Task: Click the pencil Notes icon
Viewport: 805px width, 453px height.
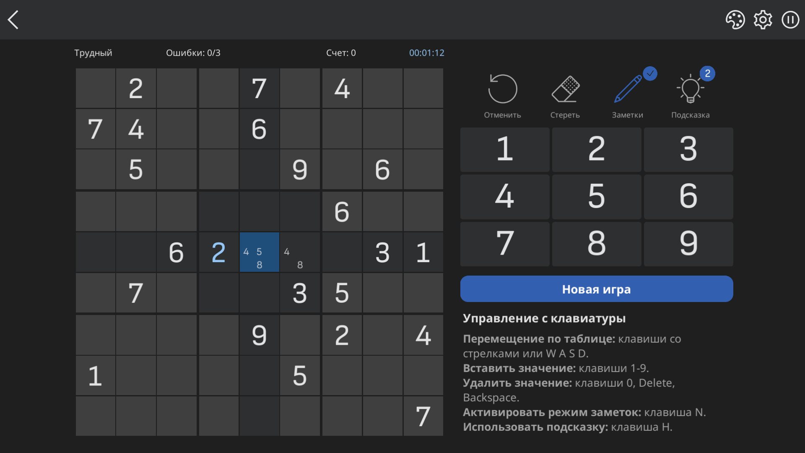Action: pos(626,89)
